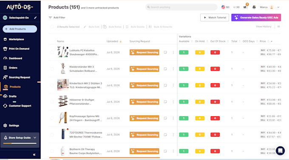289x160 pixels.
Task: Select the Kopfmassage Spinne checkbox
Action: (52, 118)
